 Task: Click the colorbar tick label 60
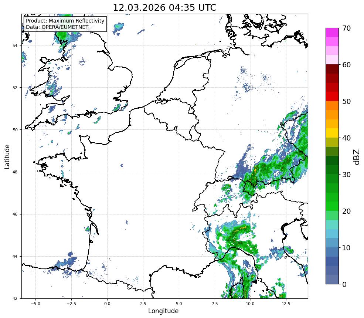coord(346,65)
